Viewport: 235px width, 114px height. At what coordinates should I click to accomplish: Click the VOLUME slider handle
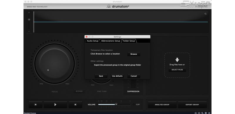(116, 104)
